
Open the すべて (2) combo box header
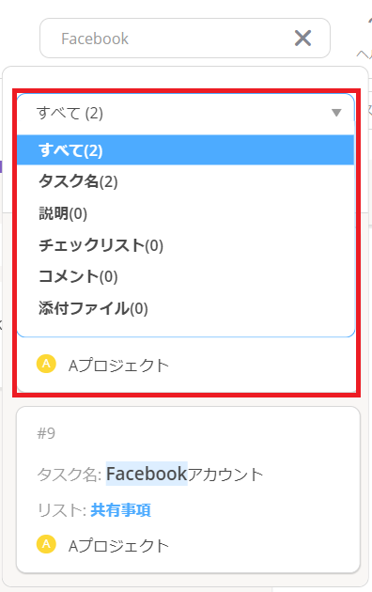186,113
